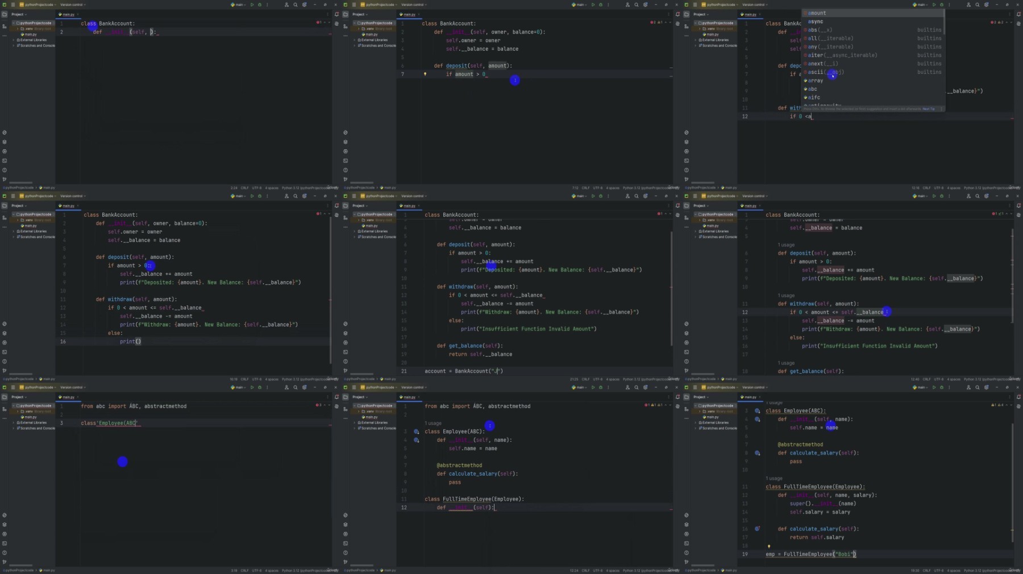Expand External Libraries in the center panel tree
1023x574 pixels.
coord(355,231)
